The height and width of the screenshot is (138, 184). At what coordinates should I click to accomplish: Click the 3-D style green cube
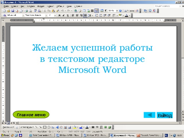point(110,127)
